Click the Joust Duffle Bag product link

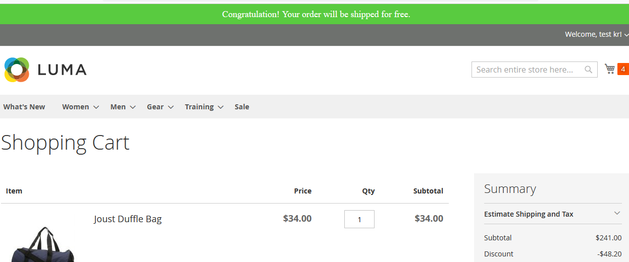coord(128,219)
